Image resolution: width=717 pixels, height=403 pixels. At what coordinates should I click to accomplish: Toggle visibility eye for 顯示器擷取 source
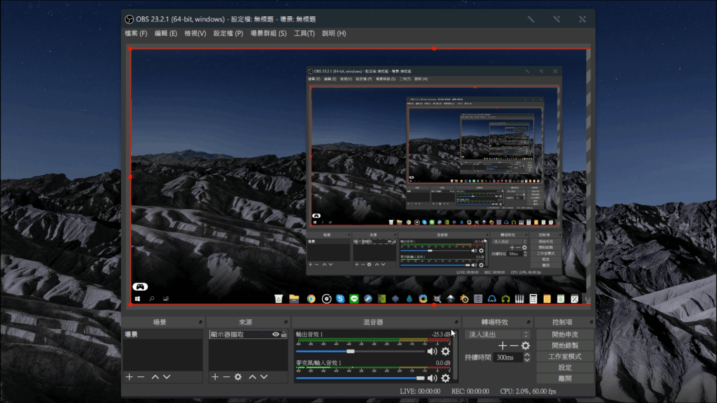click(x=276, y=334)
